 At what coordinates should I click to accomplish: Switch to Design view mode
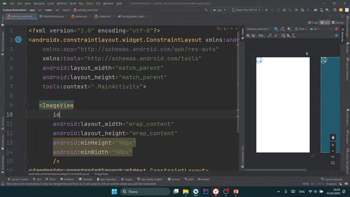[x=338, y=22]
